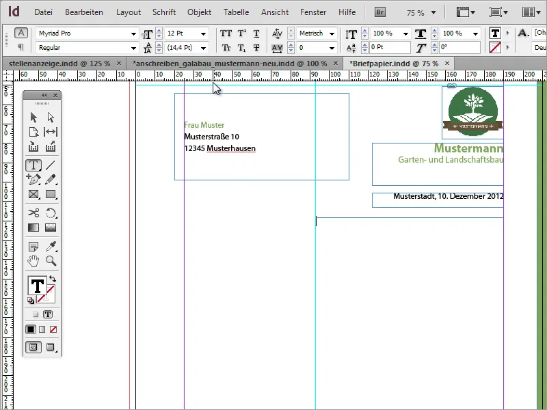Viewport: 547px width, 410px height.
Task: Select the Pen tool
Action: tap(34, 179)
